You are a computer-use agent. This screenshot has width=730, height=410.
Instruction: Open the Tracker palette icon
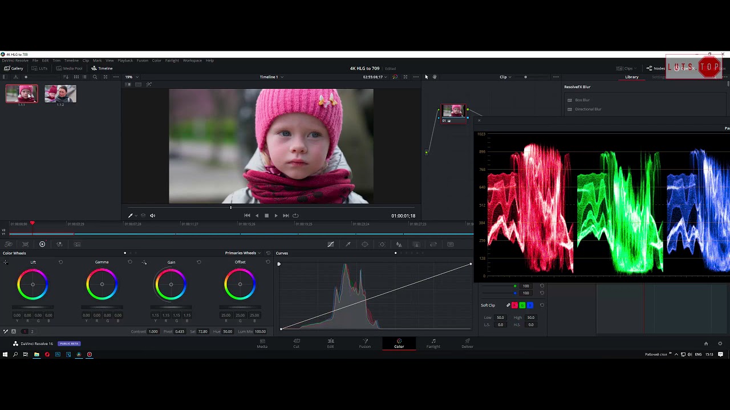click(x=382, y=244)
